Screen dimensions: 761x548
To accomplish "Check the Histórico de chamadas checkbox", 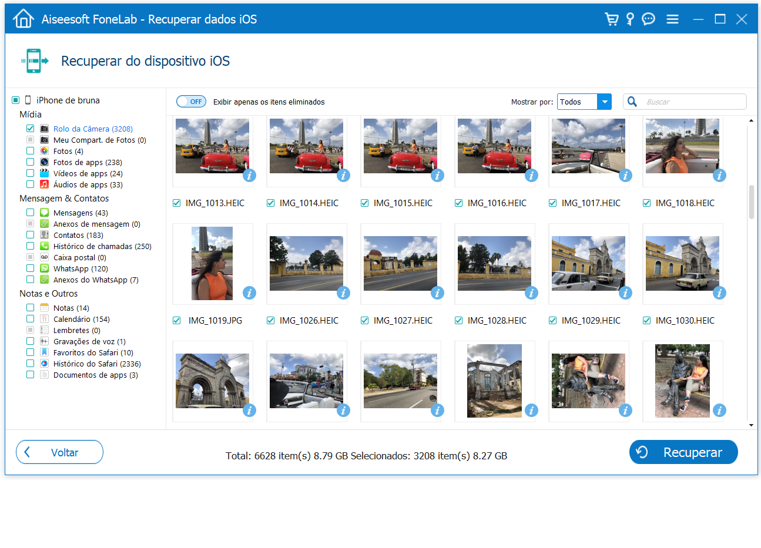I will [30, 246].
